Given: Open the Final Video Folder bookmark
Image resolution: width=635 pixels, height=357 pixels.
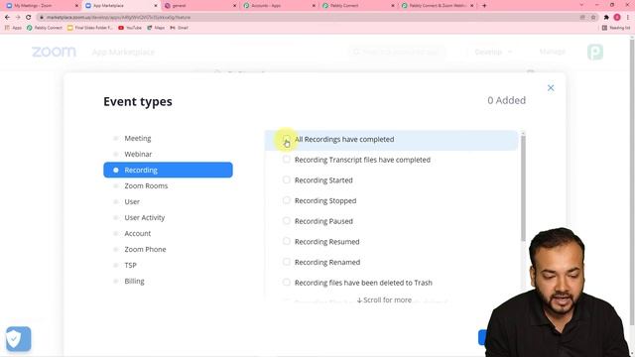Looking at the screenshot, I should coord(90,28).
